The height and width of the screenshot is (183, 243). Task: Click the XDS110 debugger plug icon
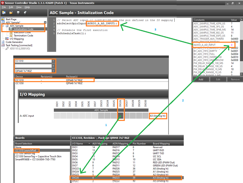tap(7, 49)
